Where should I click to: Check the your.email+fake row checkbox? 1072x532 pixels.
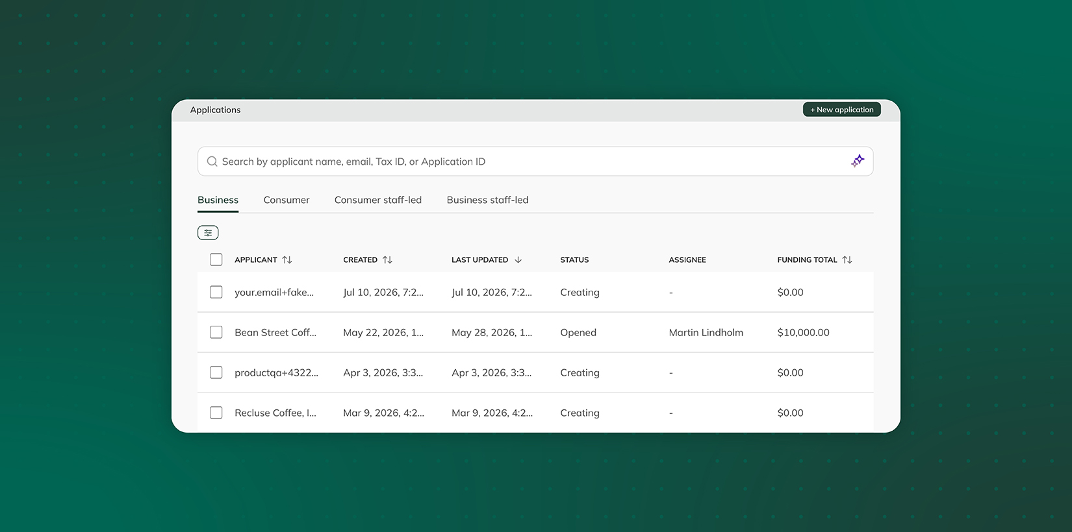click(216, 292)
